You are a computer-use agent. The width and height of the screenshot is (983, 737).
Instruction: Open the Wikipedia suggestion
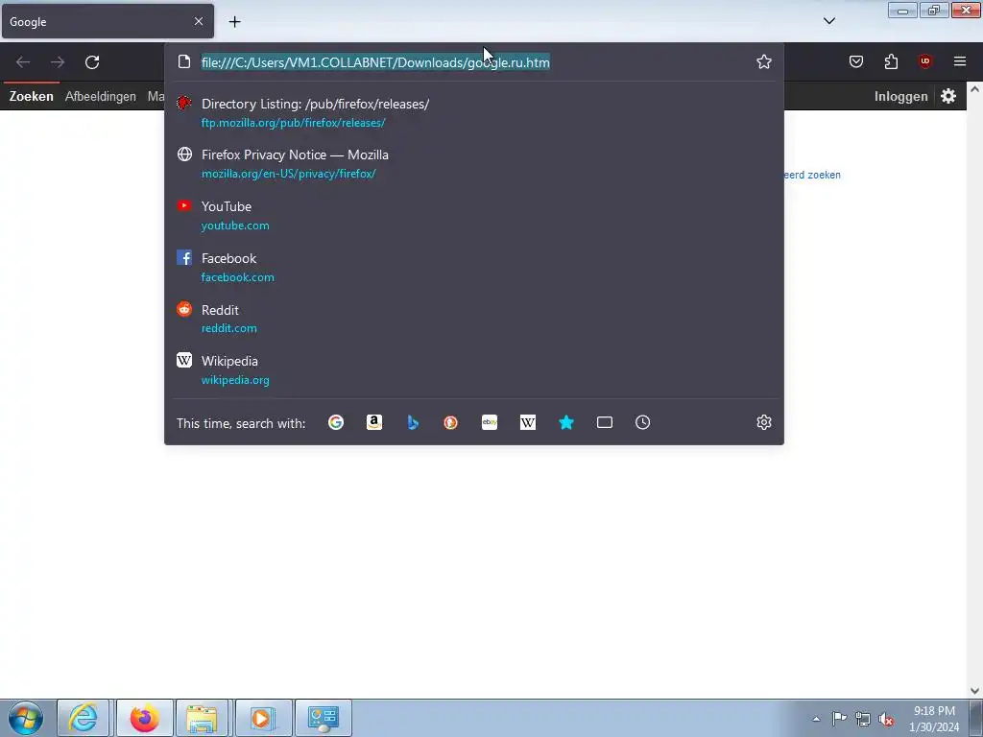click(474, 369)
